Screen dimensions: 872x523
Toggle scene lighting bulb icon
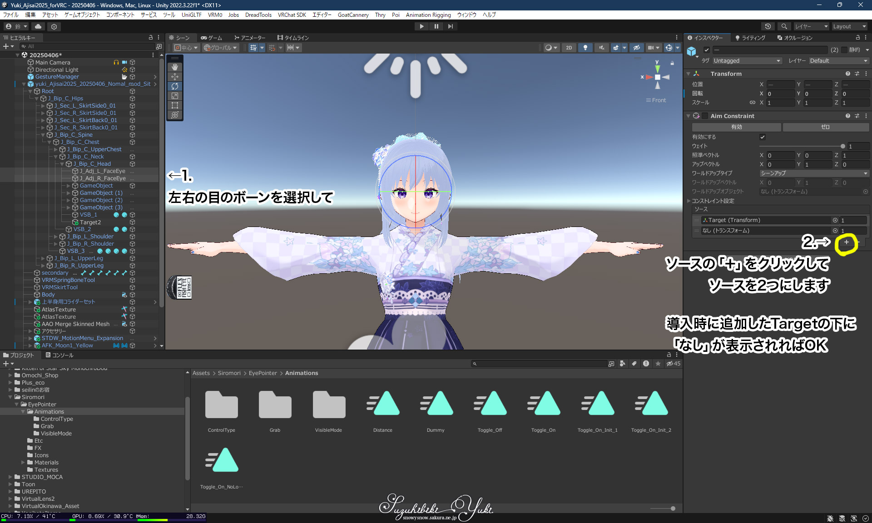pos(585,48)
